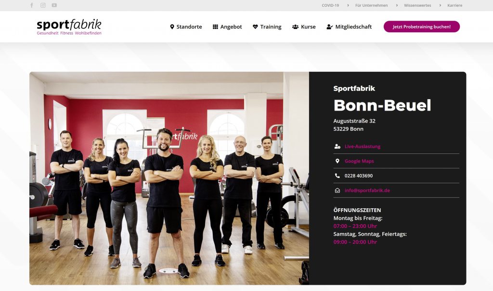Click the heart icon beside Training
Screen dimensions: 493x291
pos(255,27)
